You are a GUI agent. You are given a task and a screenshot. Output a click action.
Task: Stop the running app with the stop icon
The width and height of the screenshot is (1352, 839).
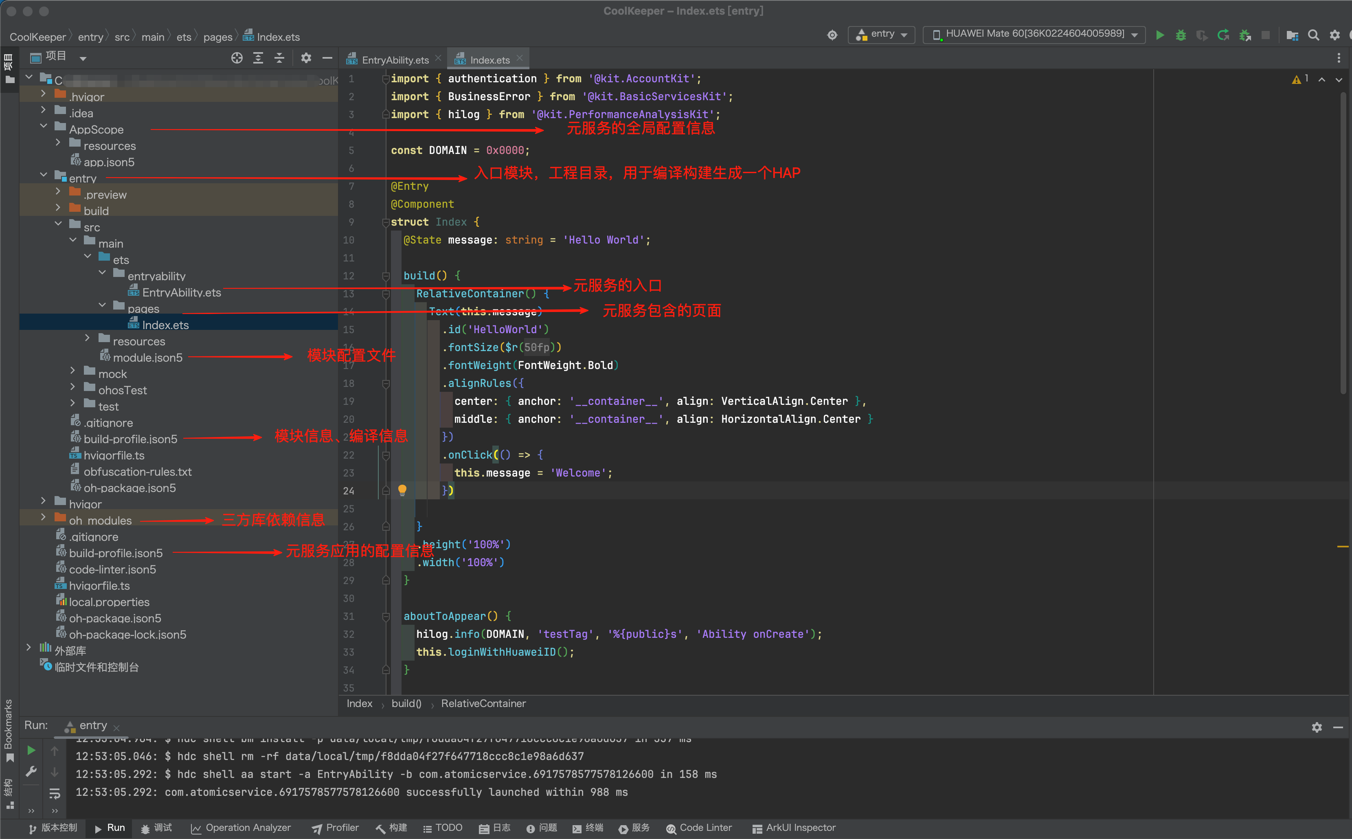pyautogui.click(x=1265, y=35)
